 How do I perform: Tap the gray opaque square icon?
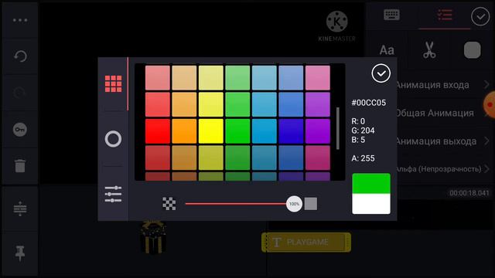click(x=311, y=204)
